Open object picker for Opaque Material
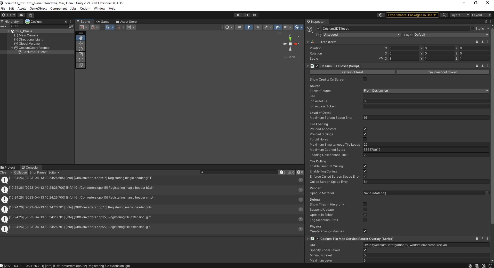This screenshot has height=268, width=494. click(x=487, y=193)
